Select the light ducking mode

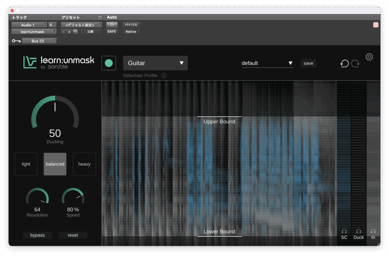26,164
